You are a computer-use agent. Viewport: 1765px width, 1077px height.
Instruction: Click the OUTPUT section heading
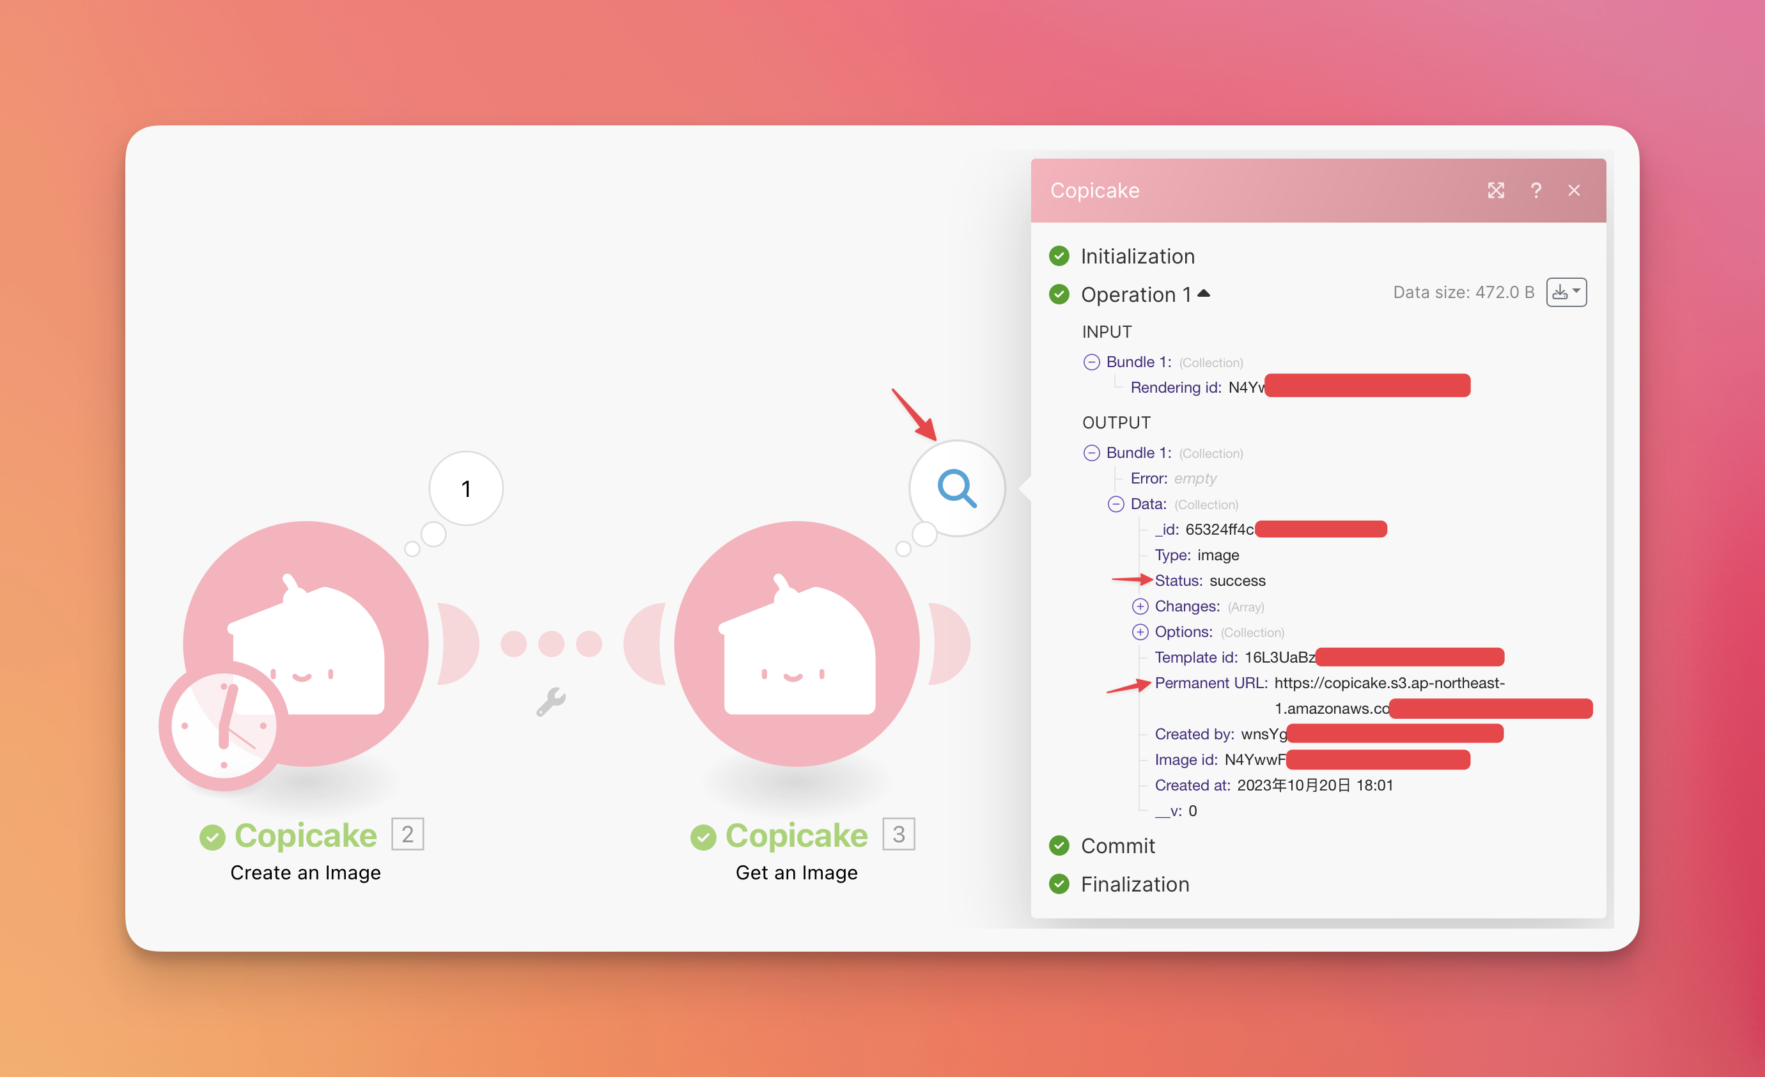point(1116,423)
